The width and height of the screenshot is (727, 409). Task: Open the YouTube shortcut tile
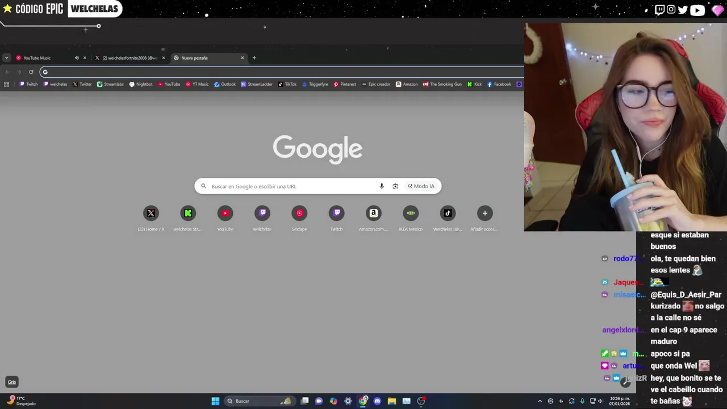[x=225, y=218]
